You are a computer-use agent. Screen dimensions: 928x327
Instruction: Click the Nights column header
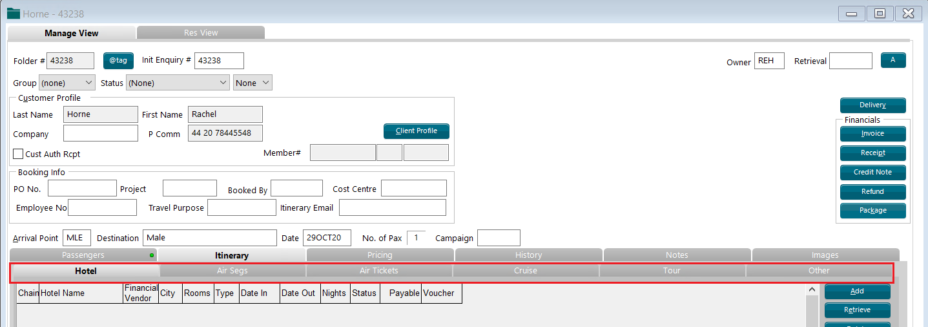coord(335,293)
